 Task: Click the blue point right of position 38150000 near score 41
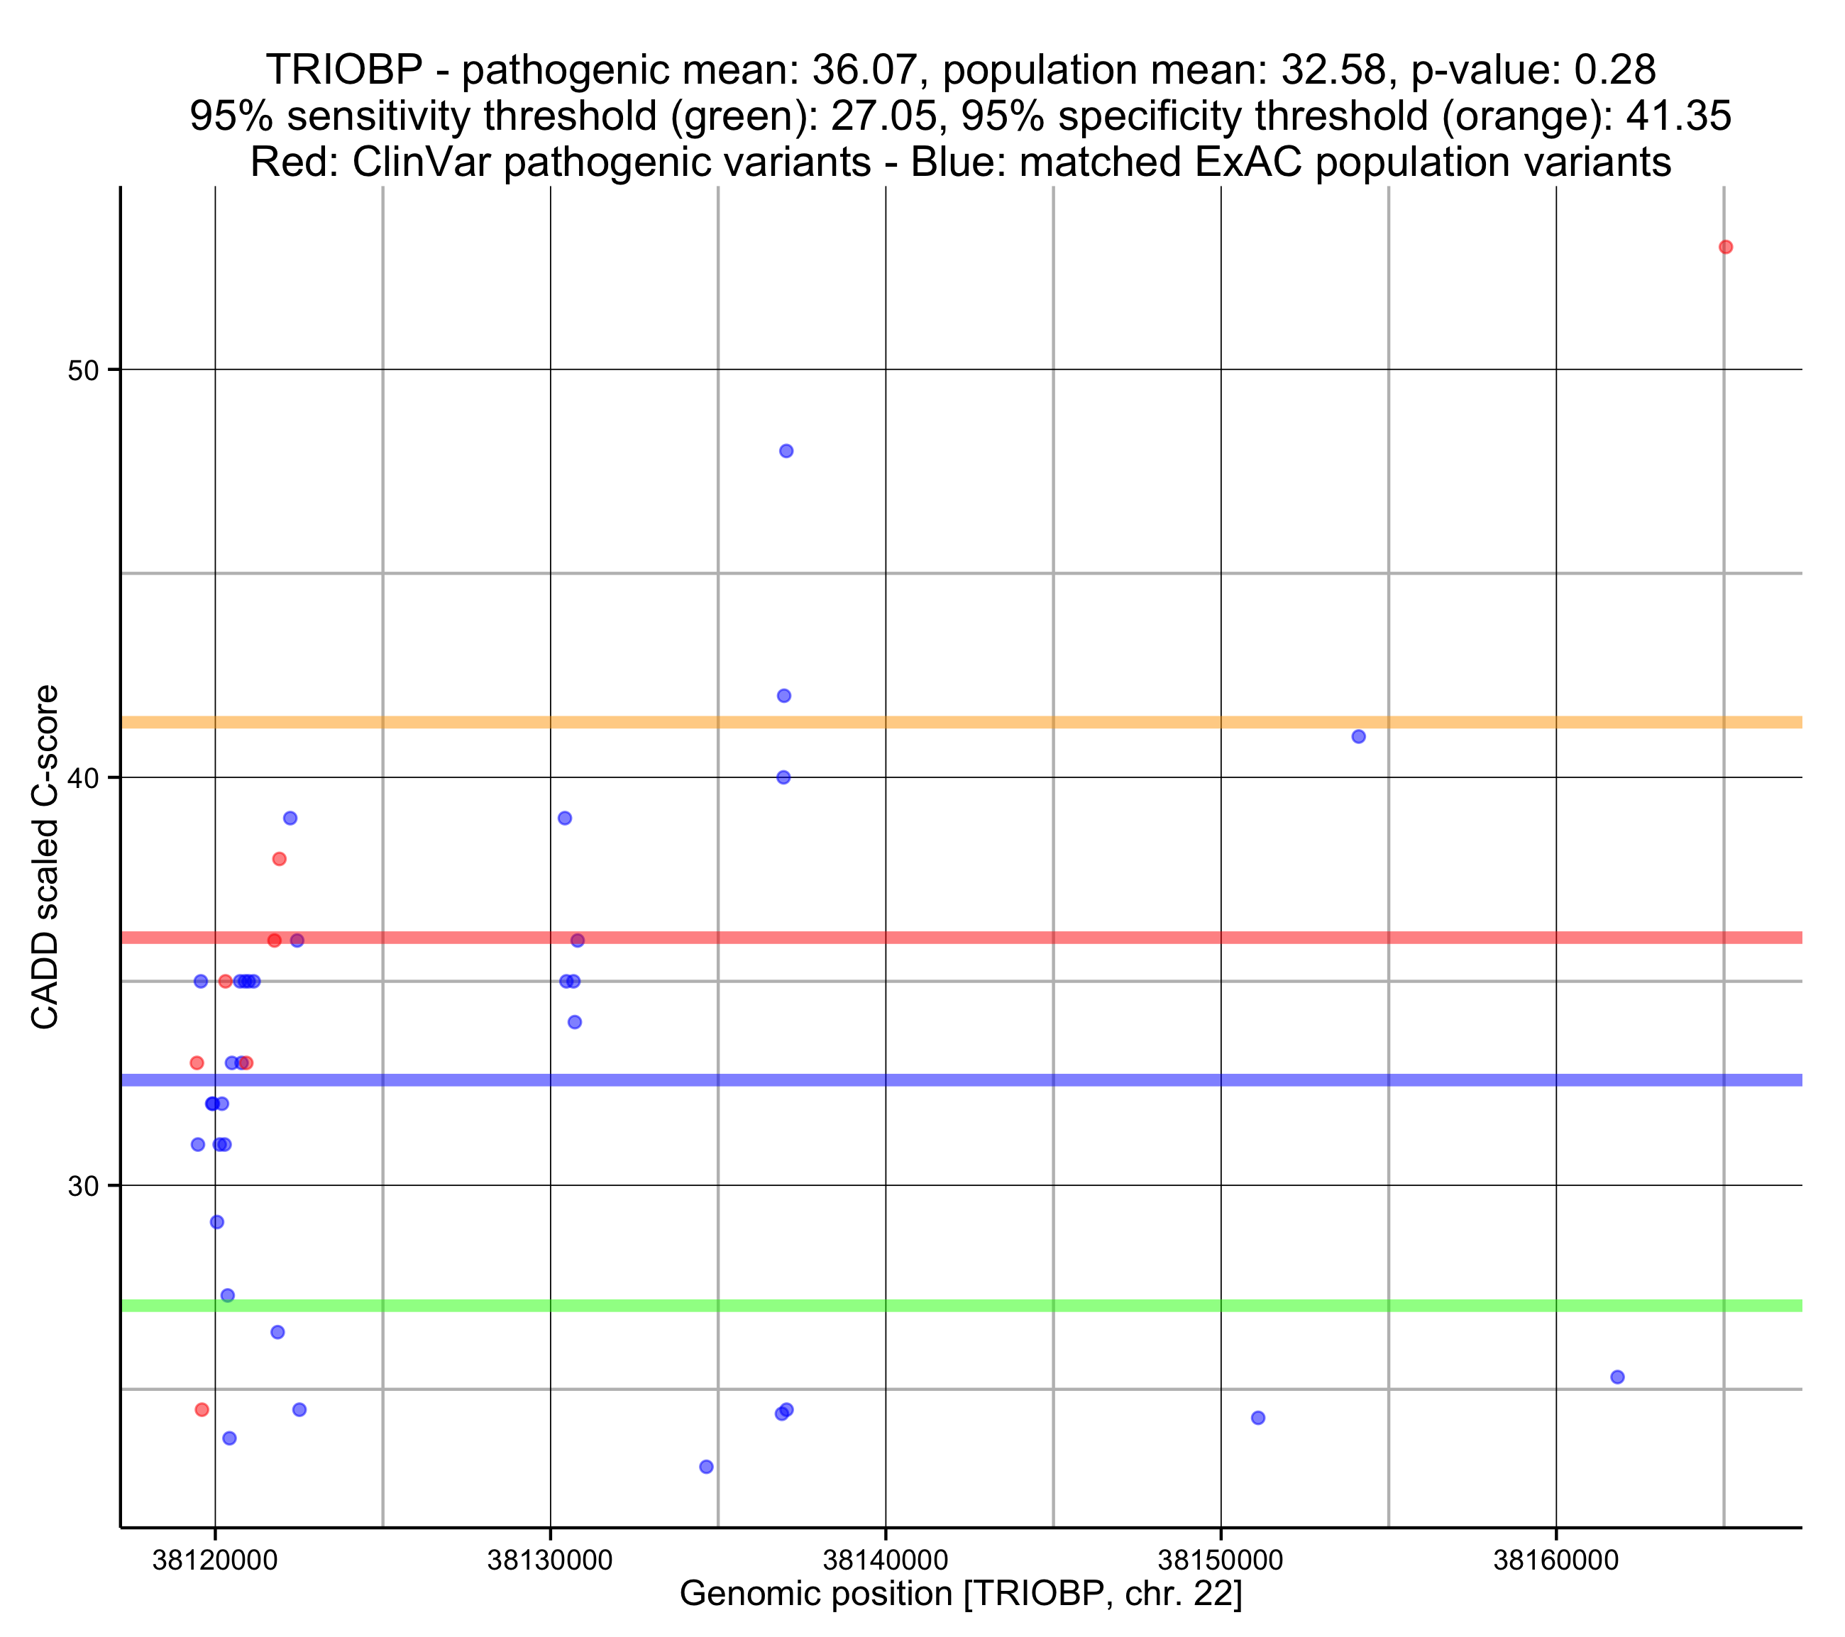[1358, 736]
